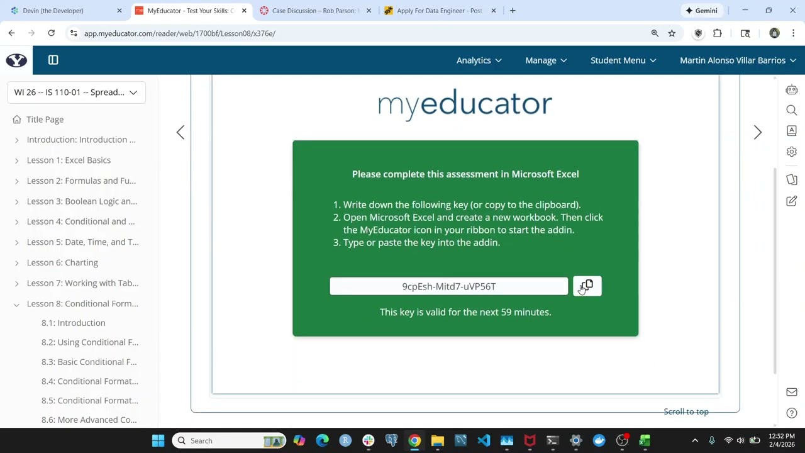Open reader settings gear icon
Image resolution: width=805 pixels, height=453 pixels.
point(792,152)
